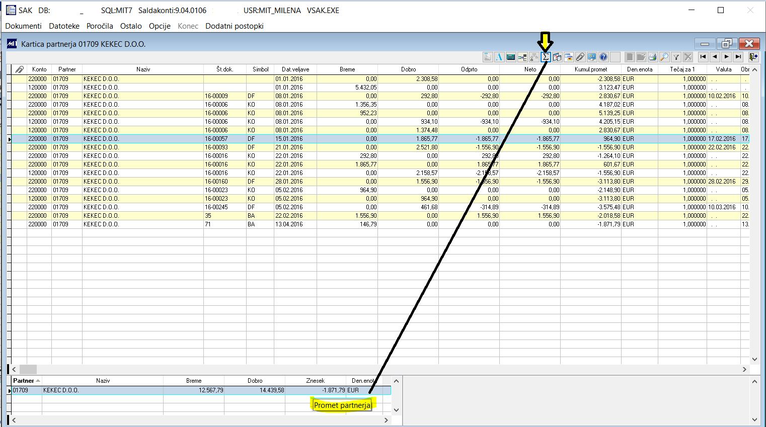Open the Poročila menu

(x=100, y=26)
